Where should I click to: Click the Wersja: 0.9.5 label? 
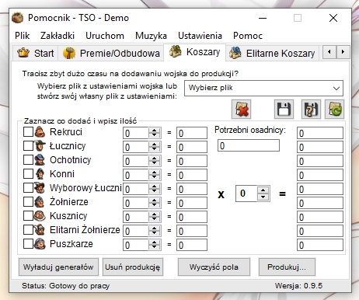pyautogui.click(x=298, y=286)
